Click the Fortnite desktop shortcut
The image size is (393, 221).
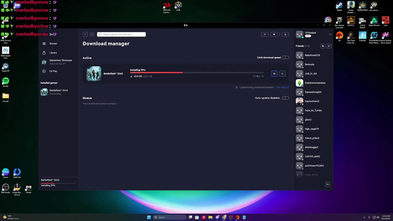[x=362, y=37]
